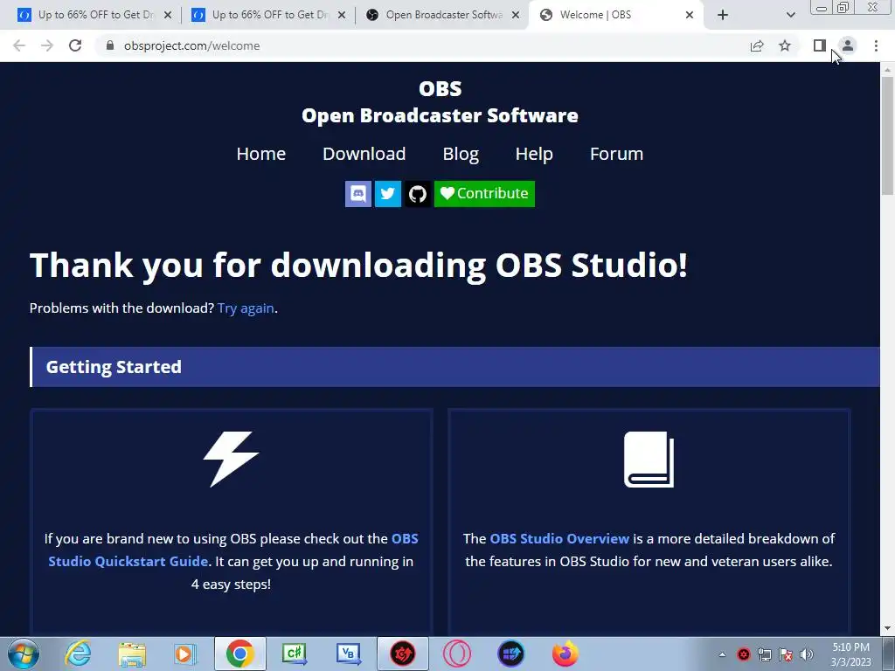Screen dimensions: 895x671
Task: Click page vertical scrollbar thumb
Action: [x=887, y=135]
